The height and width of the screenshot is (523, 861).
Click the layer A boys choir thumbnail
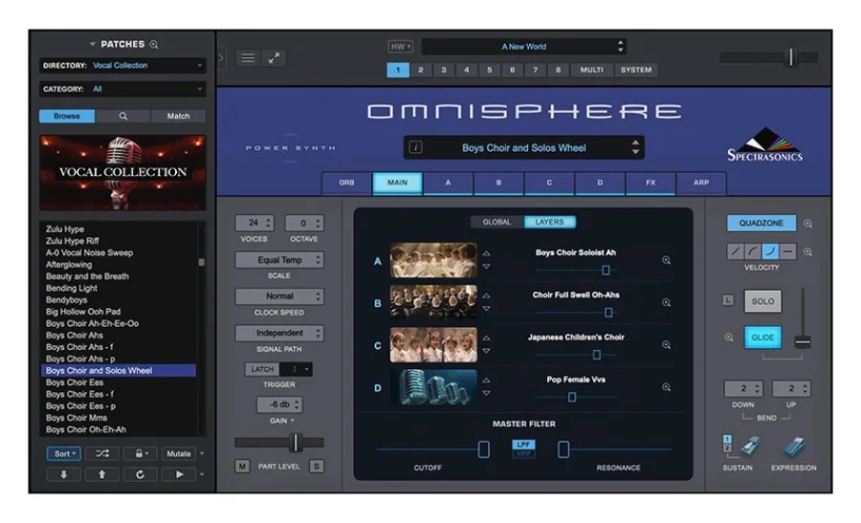pos(433,260)
